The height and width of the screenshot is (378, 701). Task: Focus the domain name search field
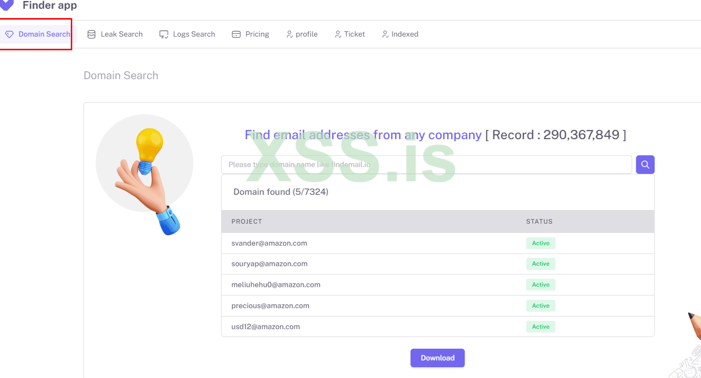427,165
